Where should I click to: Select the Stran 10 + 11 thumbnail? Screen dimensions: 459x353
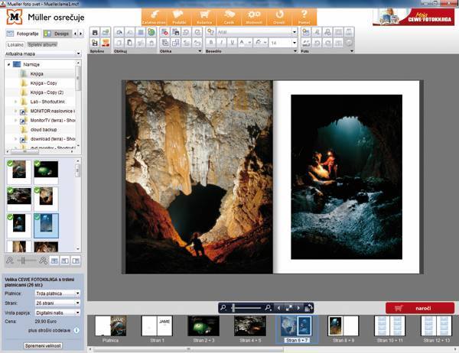pyautogui.click(x=389, y=325)
